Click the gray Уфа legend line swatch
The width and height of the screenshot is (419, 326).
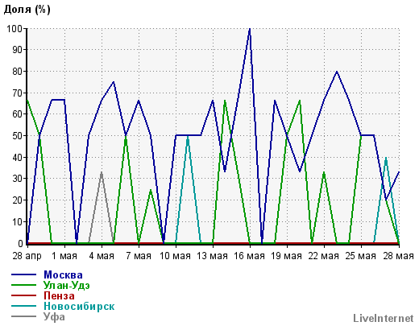pos(23,316)
